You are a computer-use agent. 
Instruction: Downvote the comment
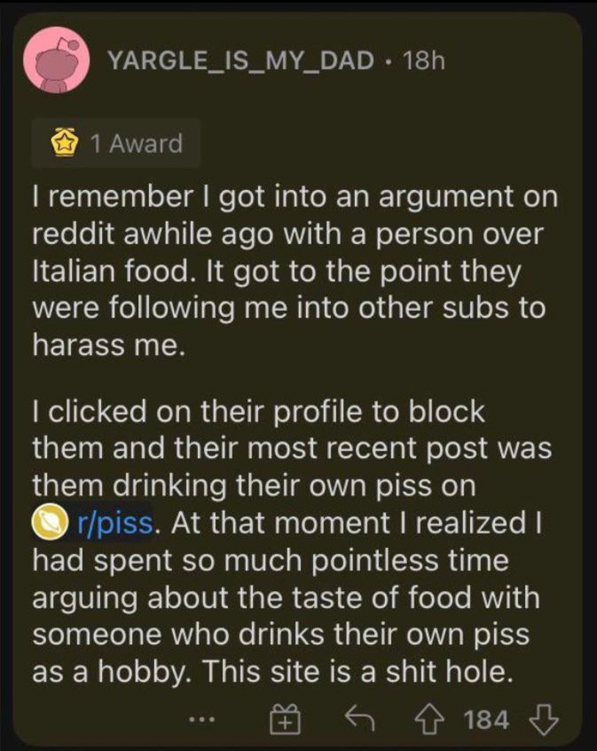point(543,719)
